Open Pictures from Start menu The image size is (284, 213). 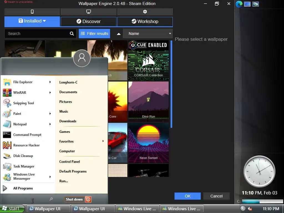[x=65, y=102]
